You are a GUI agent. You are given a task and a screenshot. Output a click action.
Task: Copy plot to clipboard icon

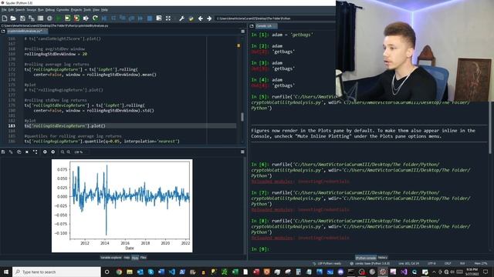[19, 152]
